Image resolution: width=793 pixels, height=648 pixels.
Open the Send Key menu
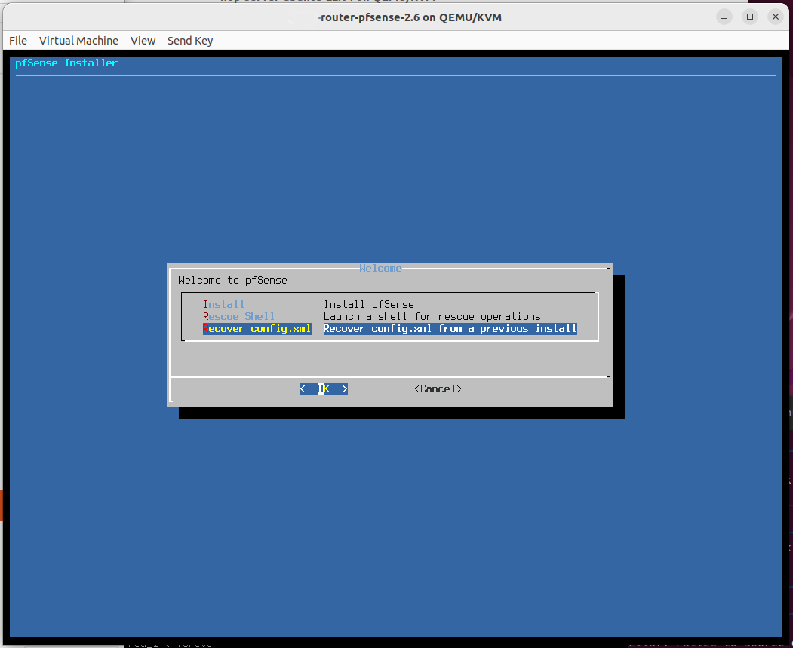pyautogui.click(x=190, y=41)
